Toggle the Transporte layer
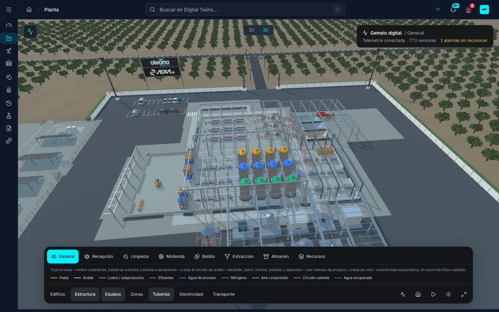The height and width of the screenshot is (312, 499). [x=224, y=294]
